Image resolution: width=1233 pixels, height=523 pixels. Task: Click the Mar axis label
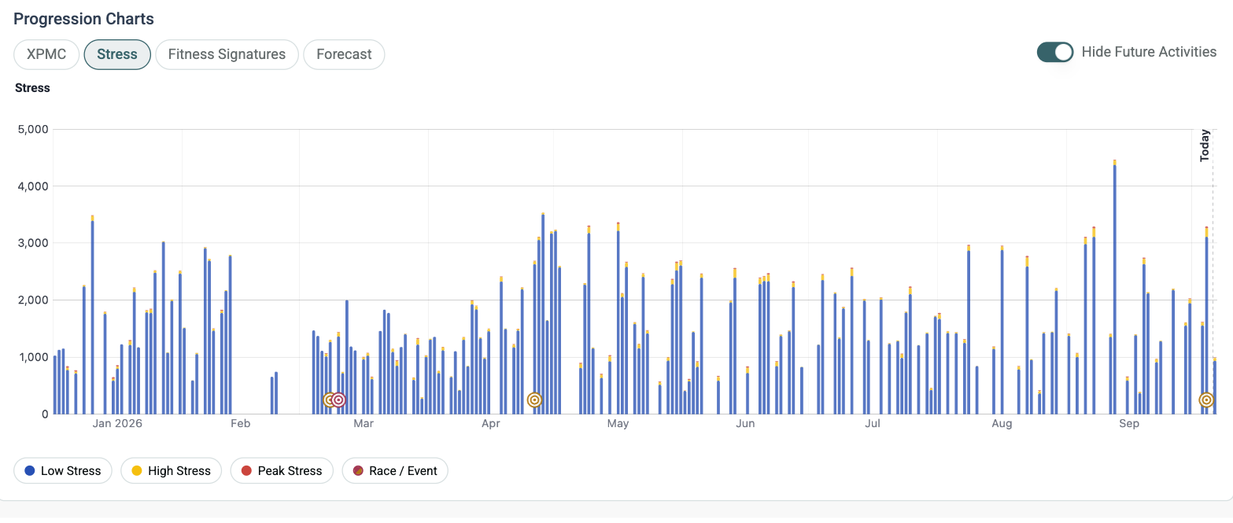[363, 424]
